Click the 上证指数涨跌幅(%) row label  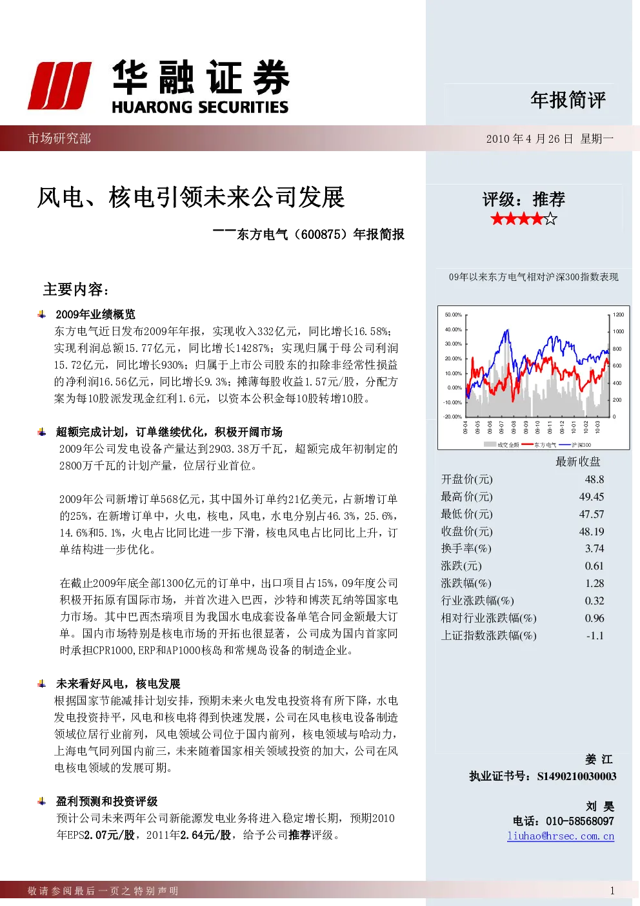click(x=489, y=635)
